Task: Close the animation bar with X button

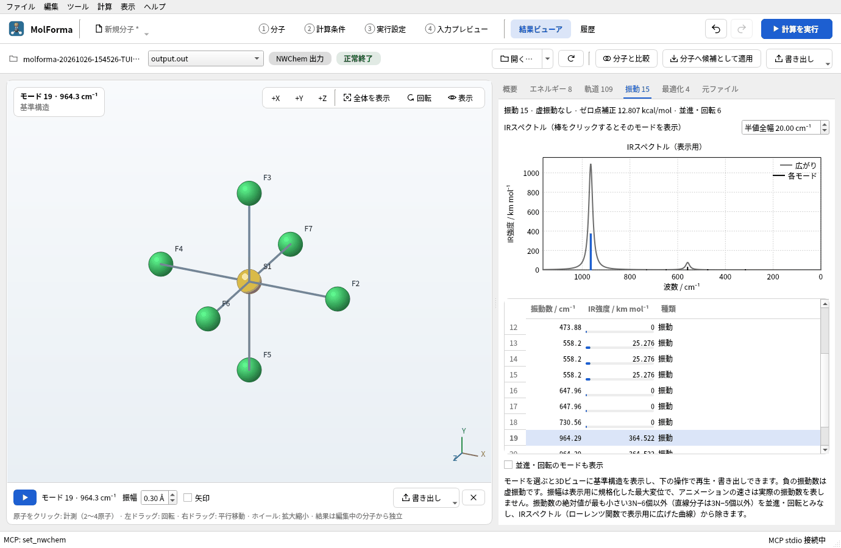Action: [474, 497]
